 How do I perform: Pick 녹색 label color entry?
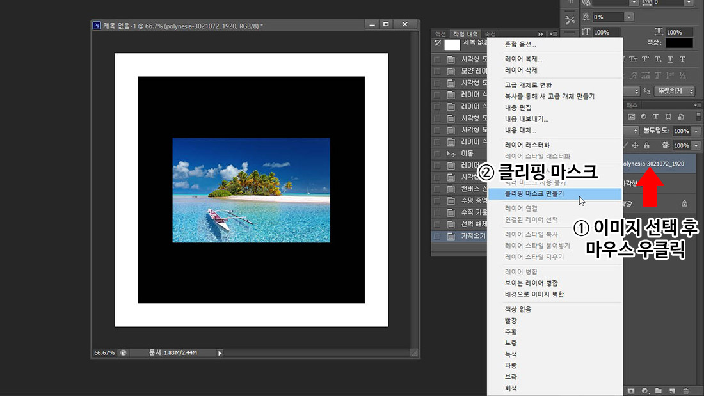554,354
